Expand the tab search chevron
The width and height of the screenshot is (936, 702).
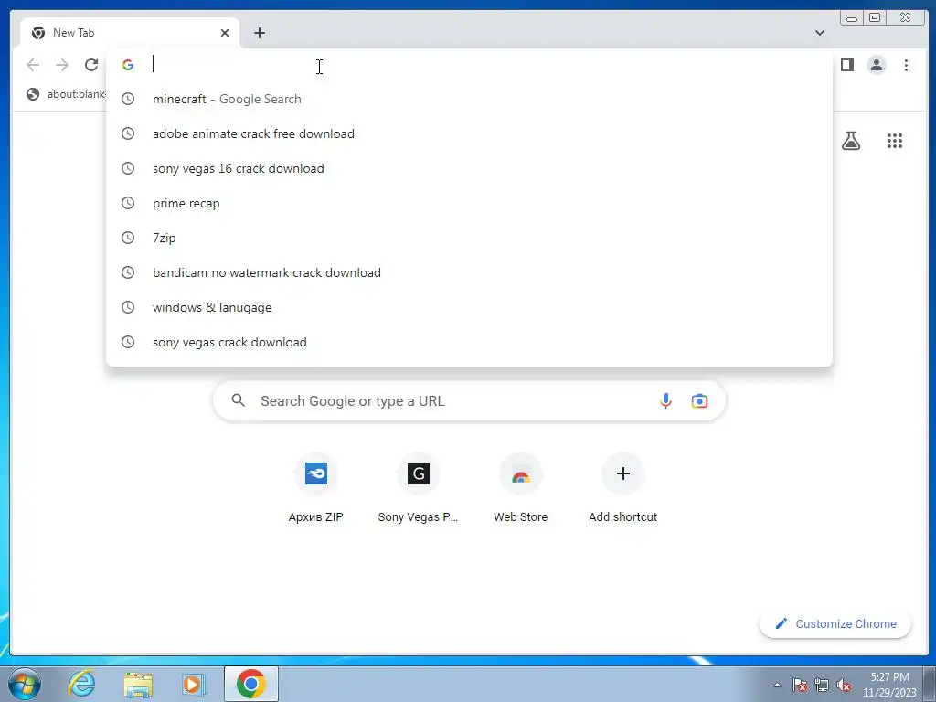820,33
